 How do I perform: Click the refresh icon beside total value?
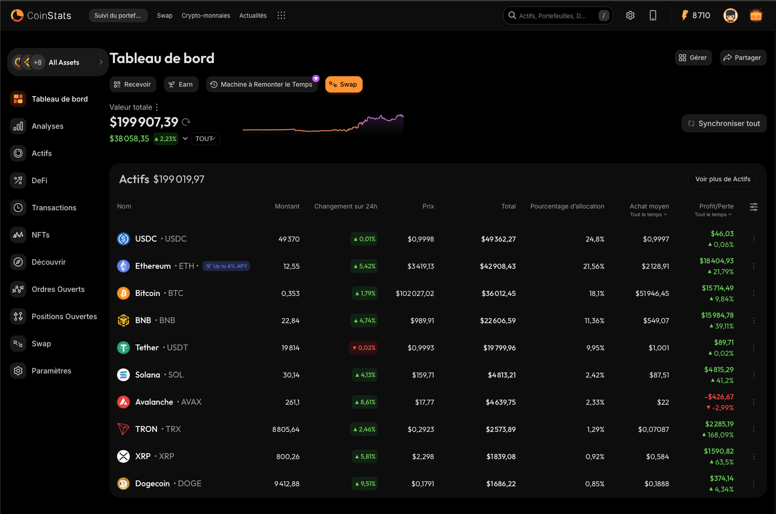click(186, 122)
